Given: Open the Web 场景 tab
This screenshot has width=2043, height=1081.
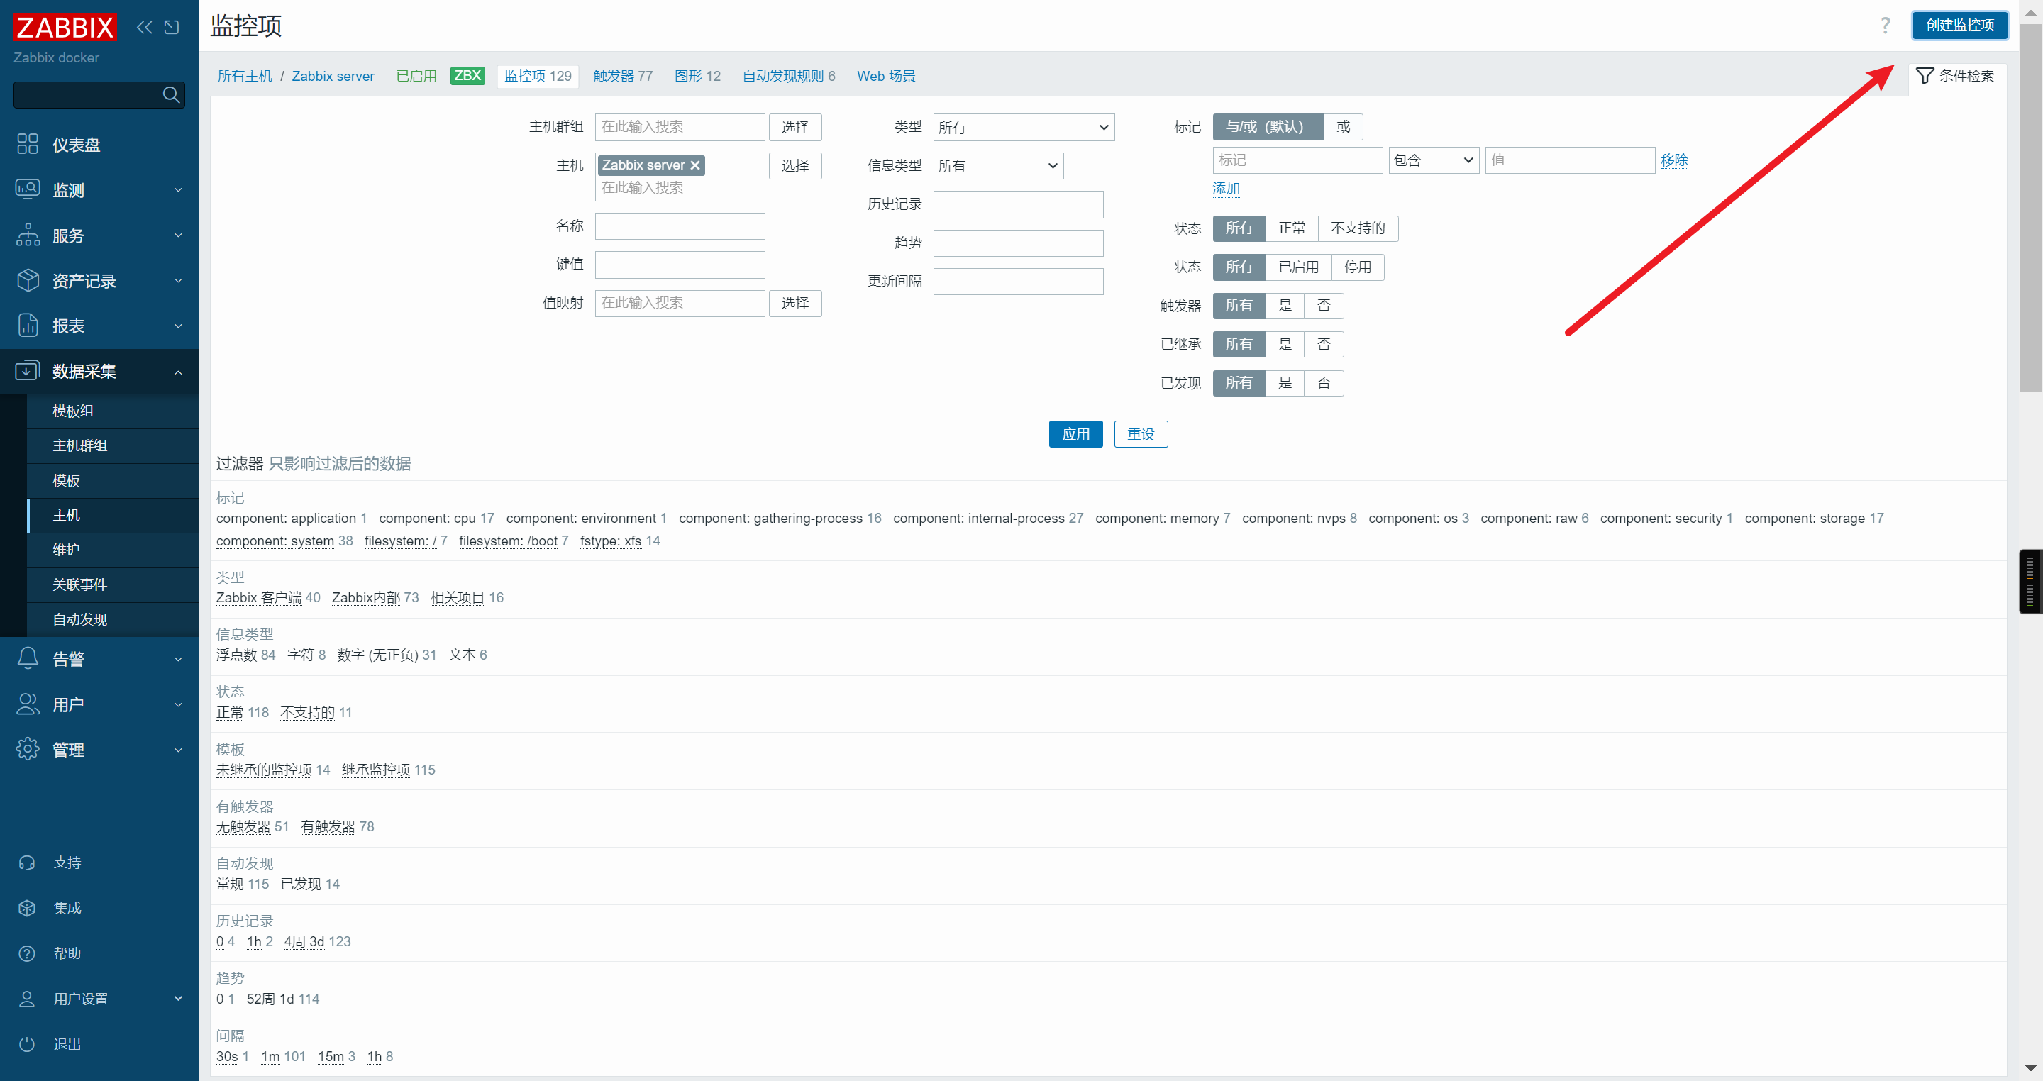Looking at the screenshot, I should [x=886, y=76].
